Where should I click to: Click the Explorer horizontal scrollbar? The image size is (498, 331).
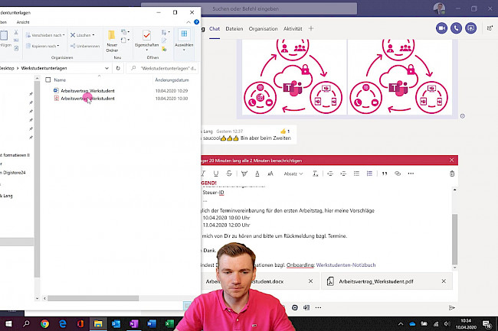click(93, 298)
